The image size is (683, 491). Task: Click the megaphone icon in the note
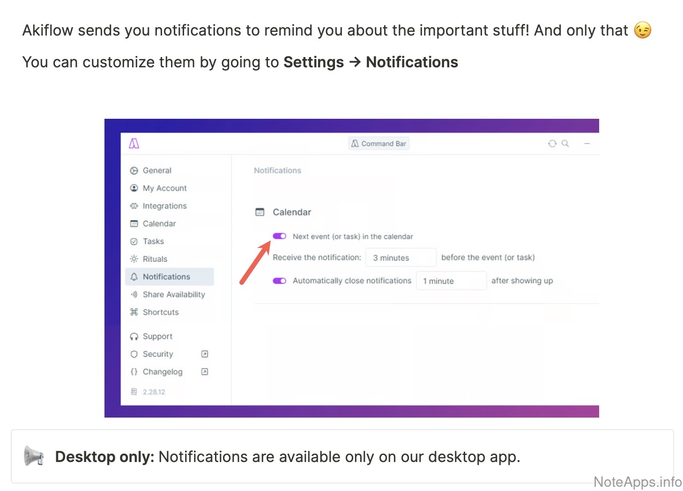click(34, 456)
